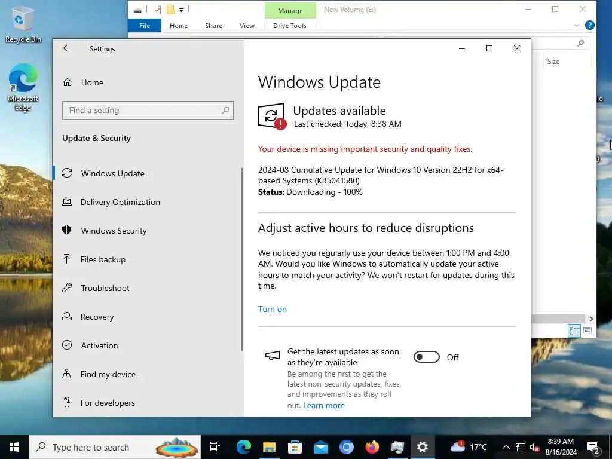
Task: Click Turn on active hours link
Action: pos(273,309)
